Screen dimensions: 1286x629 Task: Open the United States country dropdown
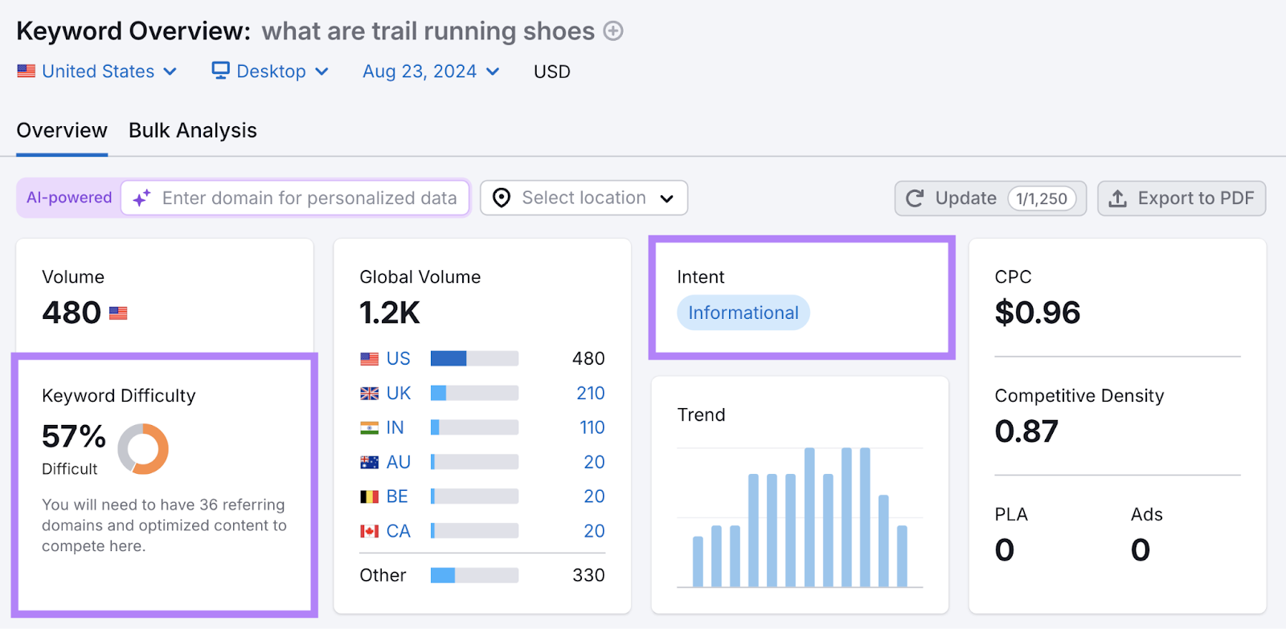pyautogui.click(x=98, y=71)
